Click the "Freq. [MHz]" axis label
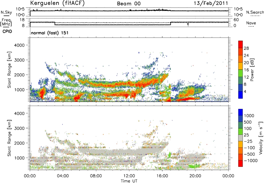 pos(6,22)
